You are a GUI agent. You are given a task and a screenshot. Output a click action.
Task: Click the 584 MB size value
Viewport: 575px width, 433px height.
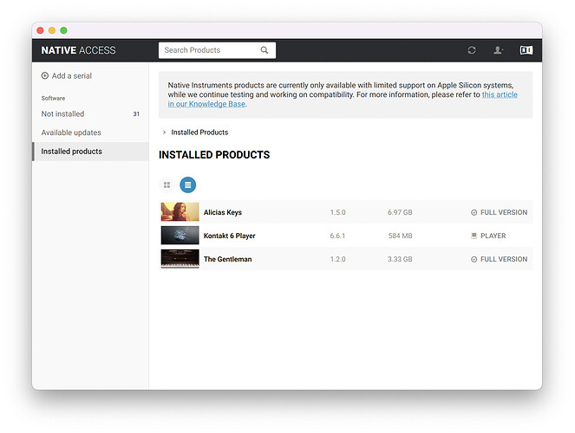(x=401, y=236)
